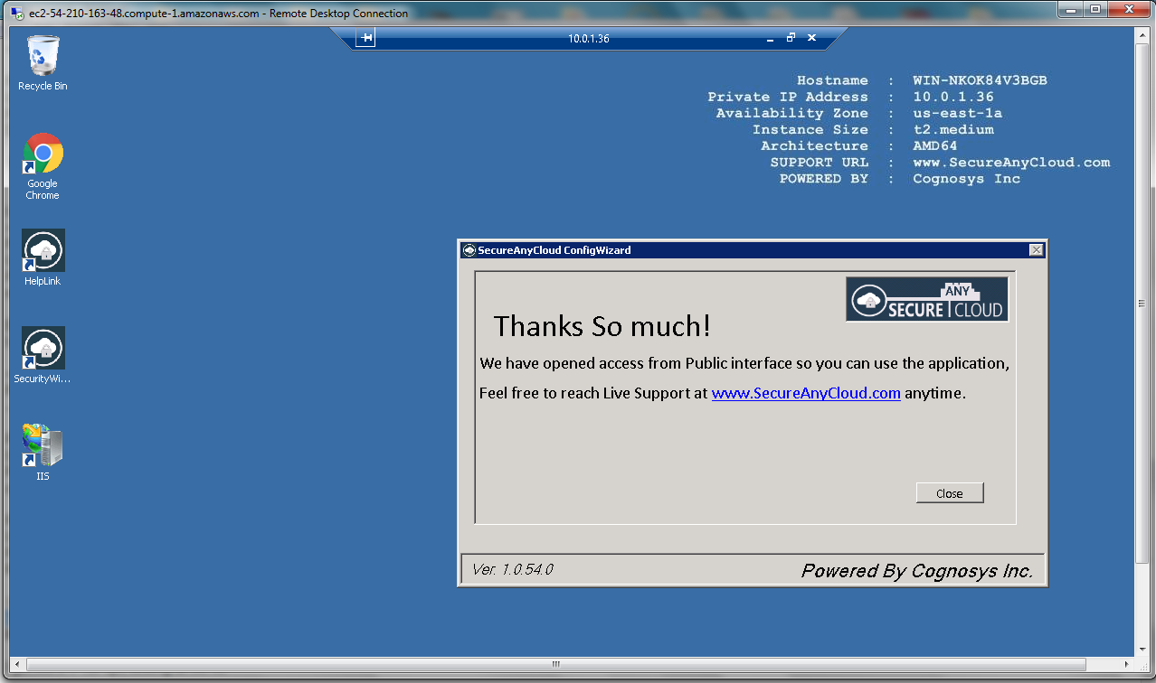This screenshot has width=1156, height=683.
Task: Click the vertical scrollbar thumb on the right
Action: tap(1142, 303)
